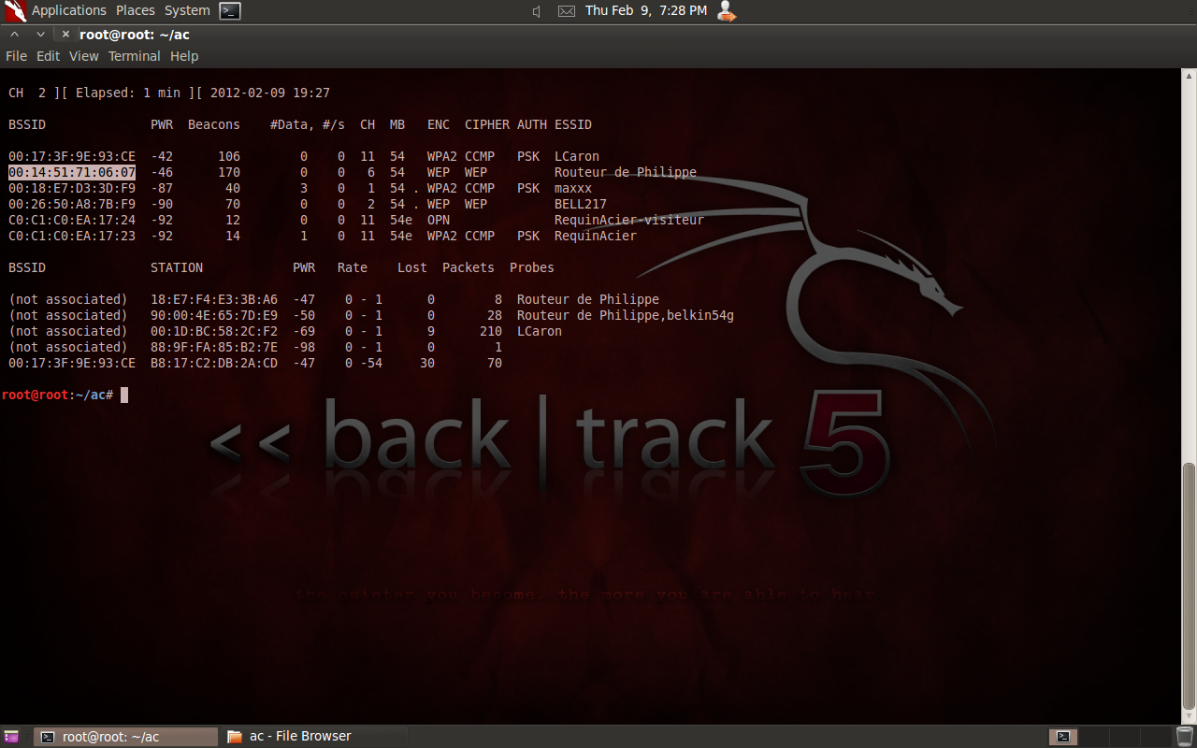Click station 88:9F:FA:85:B2:7E
The width and height of the screenshot is (1197, 748).
(x=214, y=347)
